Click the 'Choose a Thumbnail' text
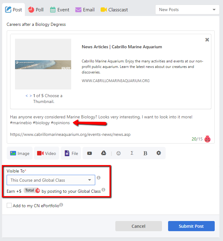This screenshot has height=241, width=223. (48, 98)
